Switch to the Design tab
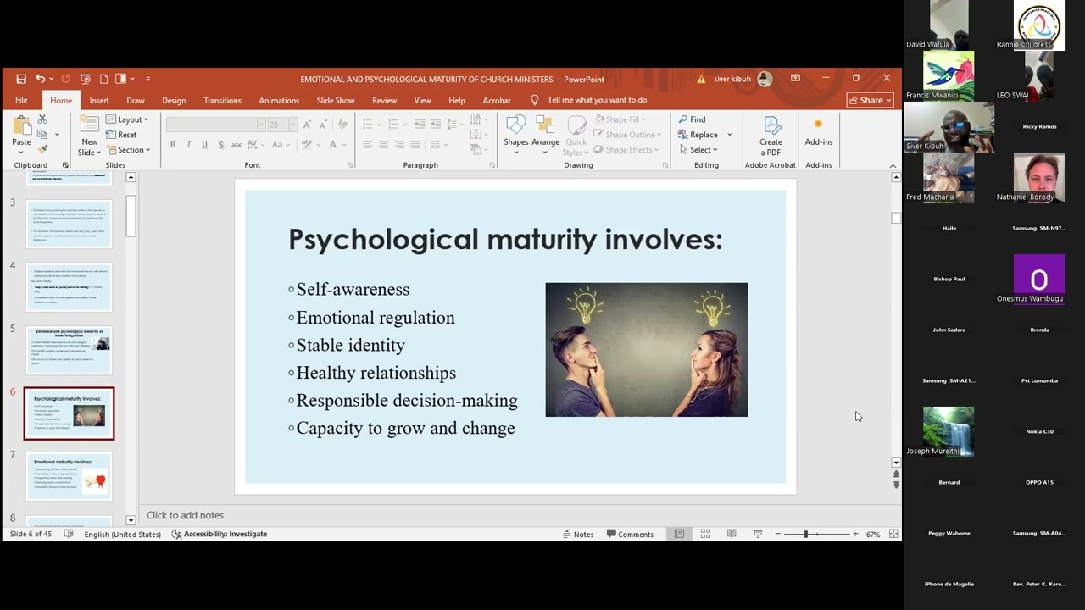The width and height of the screenshot is (1085, 610). coord(174,100)
